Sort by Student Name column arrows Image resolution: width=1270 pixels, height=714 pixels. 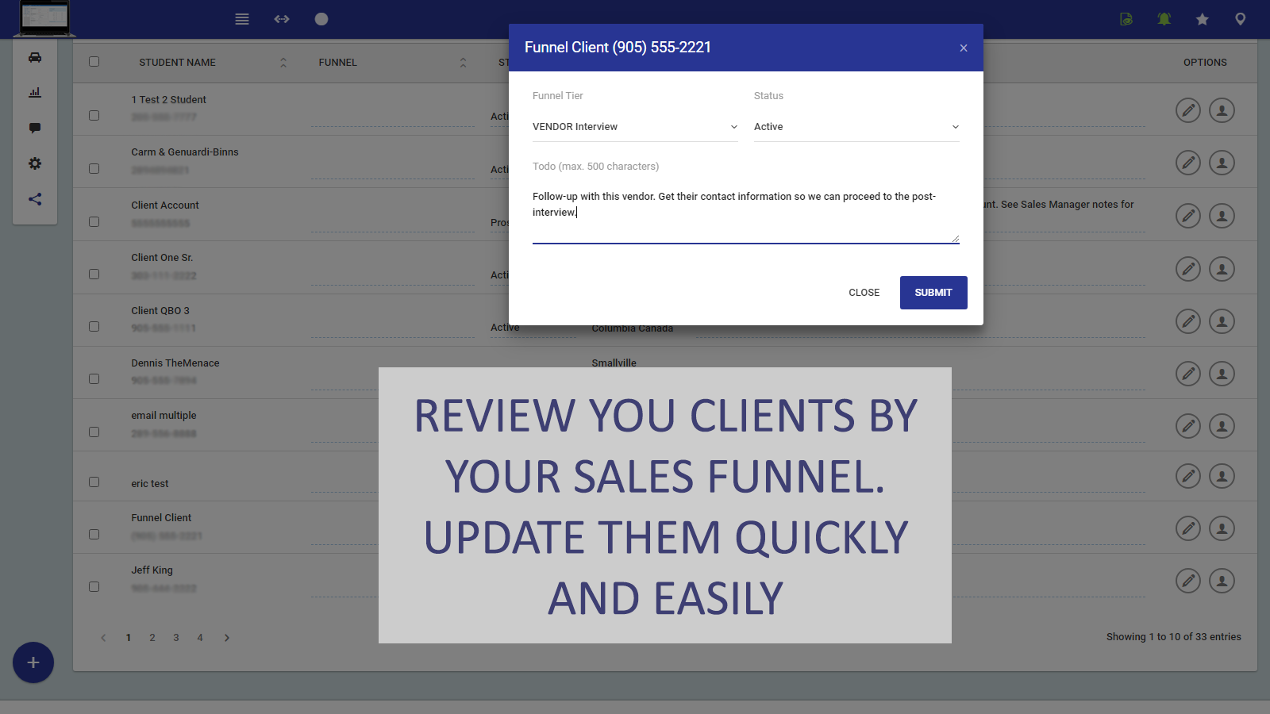(x=283, y=63)
